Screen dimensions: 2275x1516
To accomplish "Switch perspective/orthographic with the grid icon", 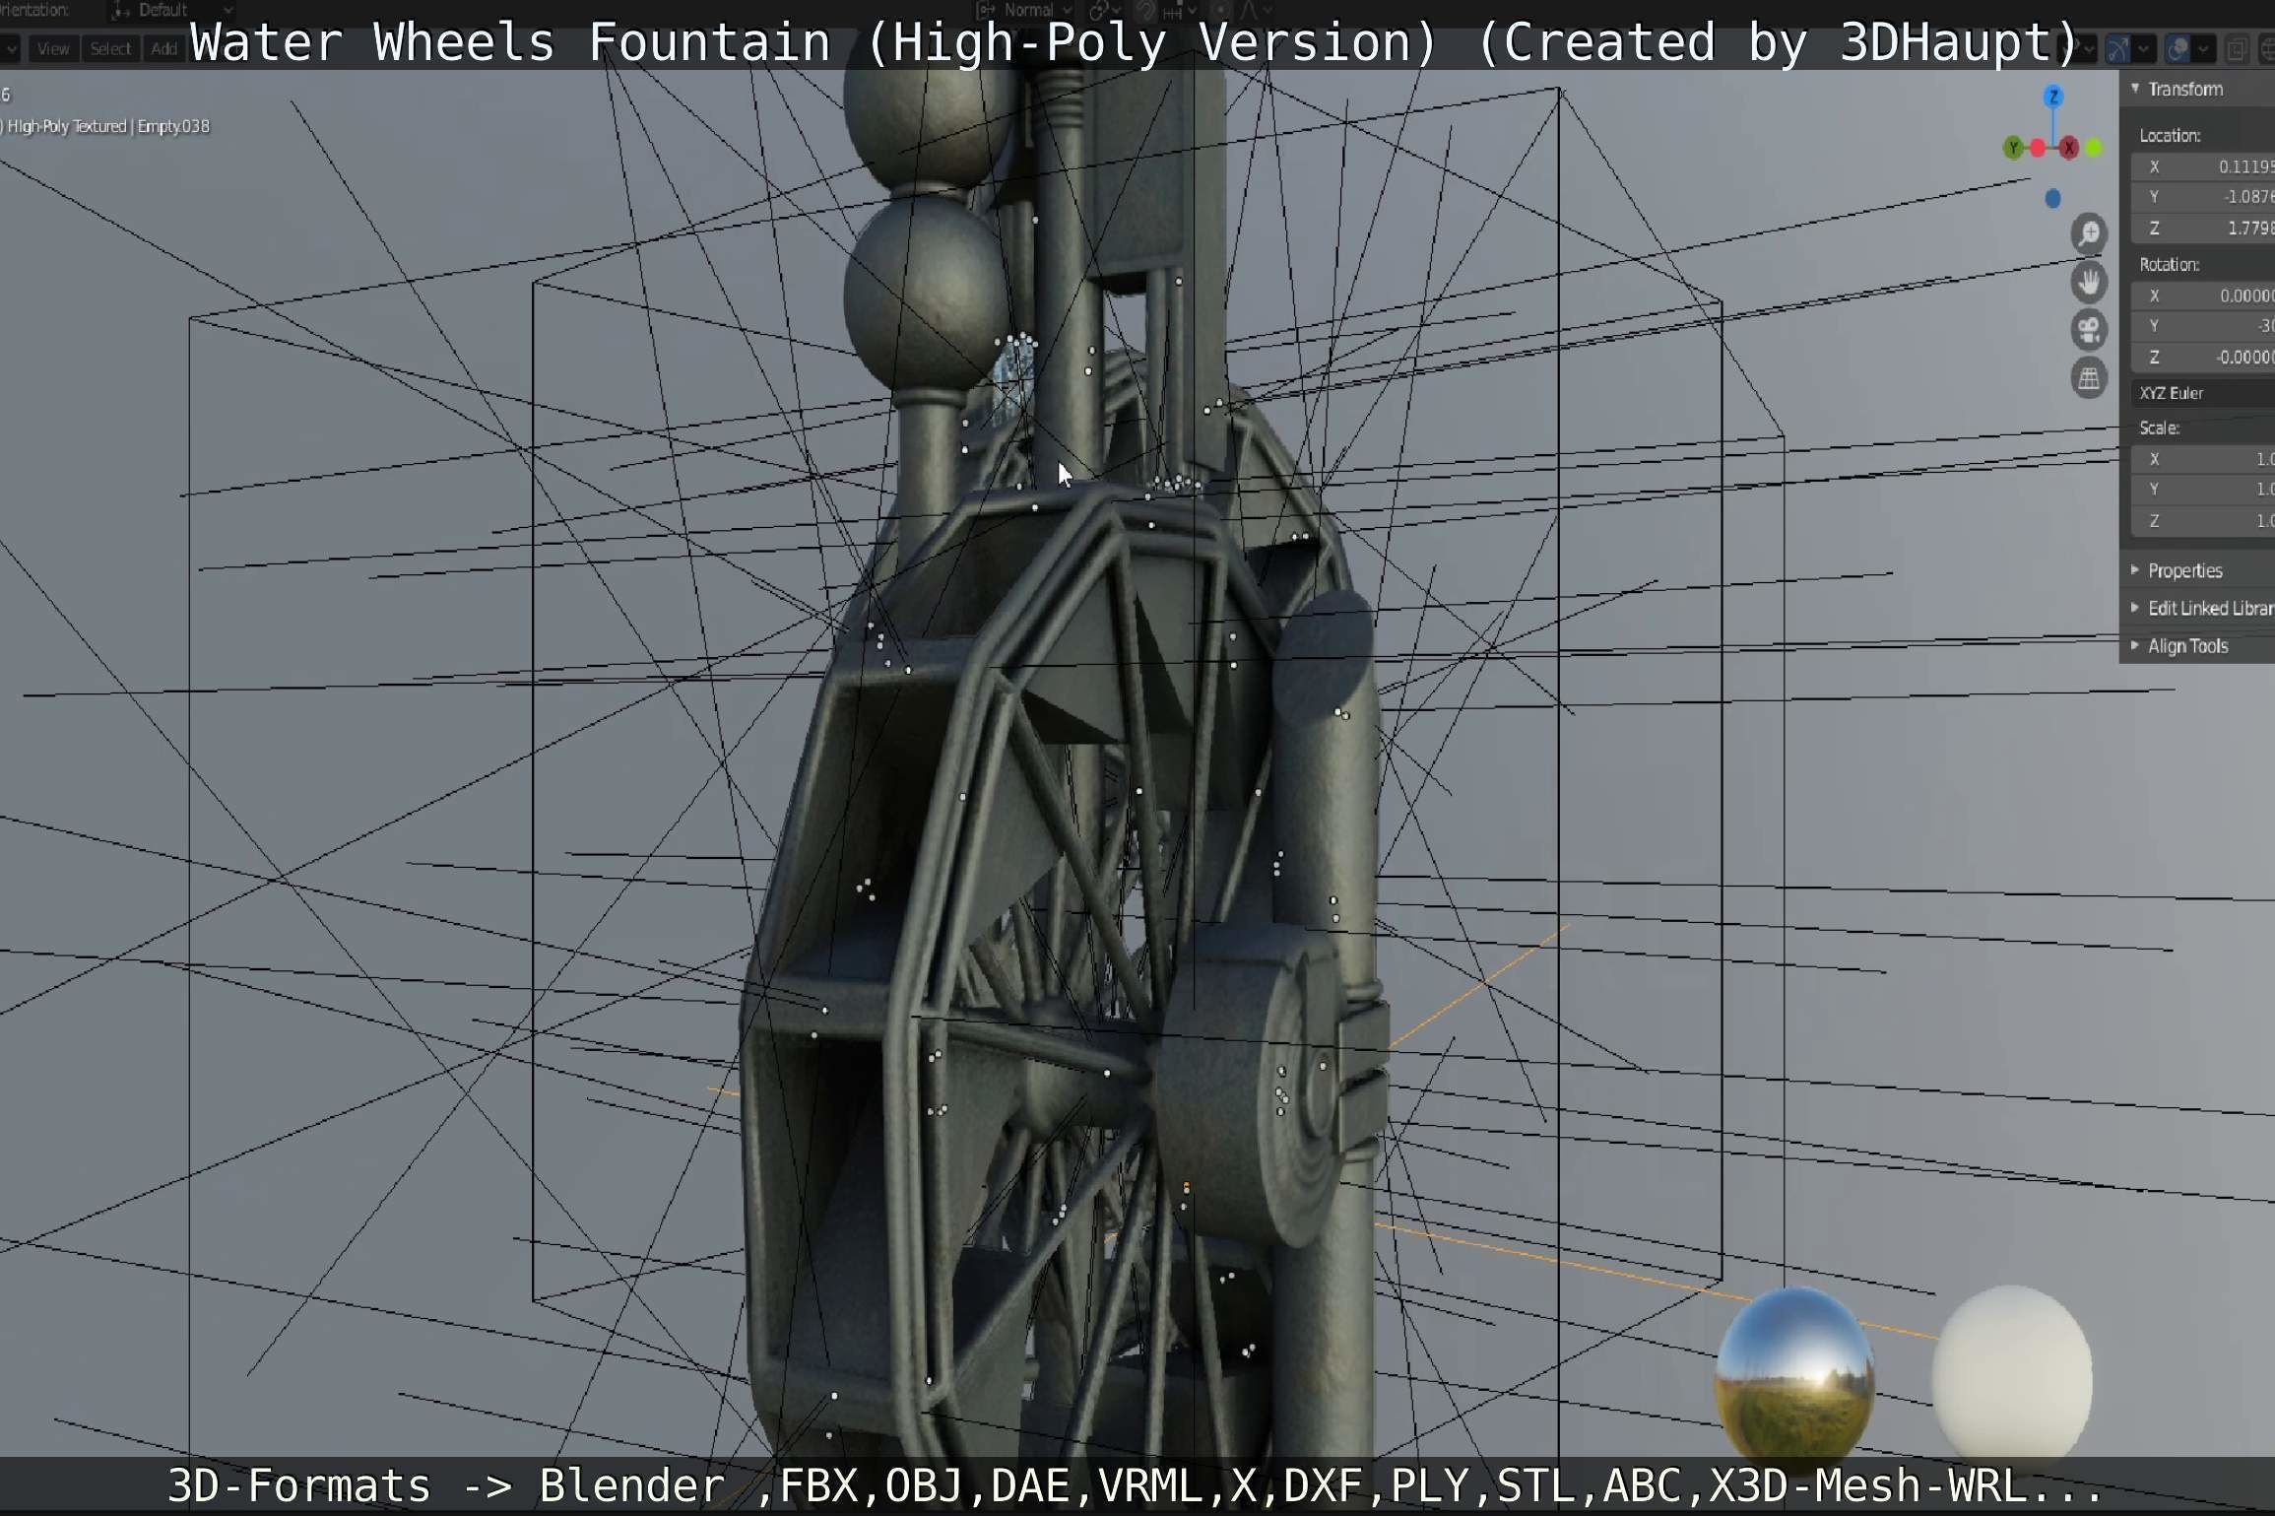I will (x=2088, y=377).
